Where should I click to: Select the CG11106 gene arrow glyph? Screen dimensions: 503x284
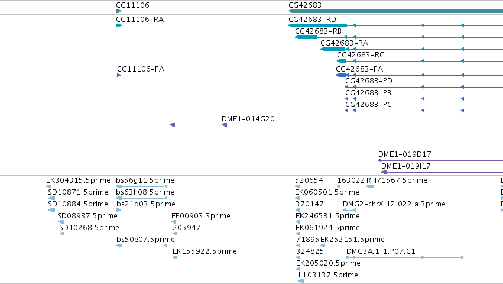tap(119, 11)
